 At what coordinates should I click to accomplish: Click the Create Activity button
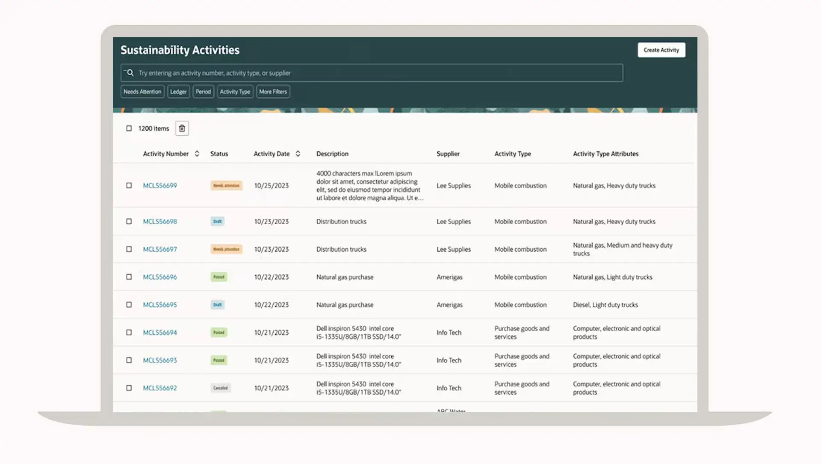click(661, 50)
